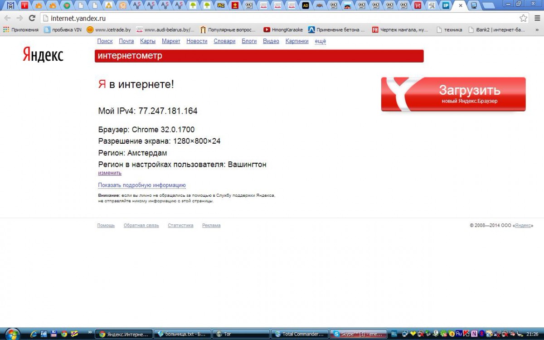The image size is (544, 340).
Task: Open the Помощь footer link
Action: tap(106, 225)
